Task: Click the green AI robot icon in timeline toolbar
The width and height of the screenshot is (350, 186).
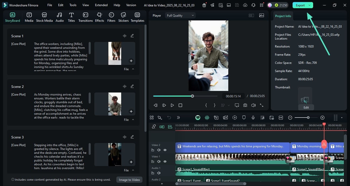Action: click(198, 118)
